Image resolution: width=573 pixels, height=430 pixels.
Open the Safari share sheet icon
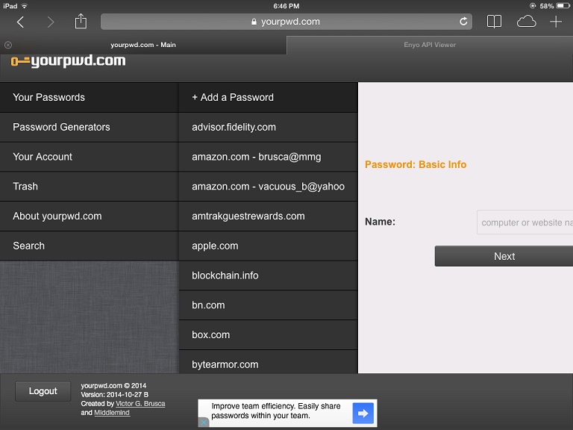pos(81,21)
